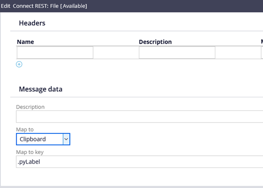This screenshot has width=263, height=188.
Task: Click the partially visible third column header
Action: coord(261,42)
